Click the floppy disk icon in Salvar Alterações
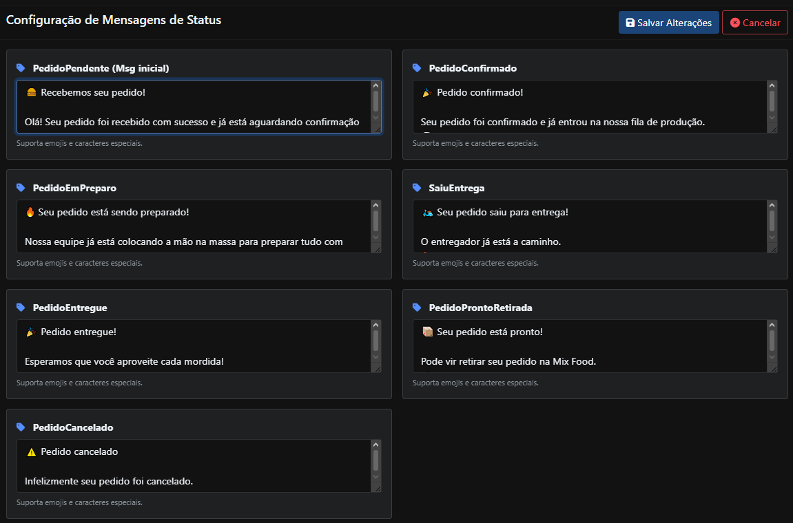Image resolution: width=793 pixels, height=523 pixels. pyautogui.click(x=630, y=23)
